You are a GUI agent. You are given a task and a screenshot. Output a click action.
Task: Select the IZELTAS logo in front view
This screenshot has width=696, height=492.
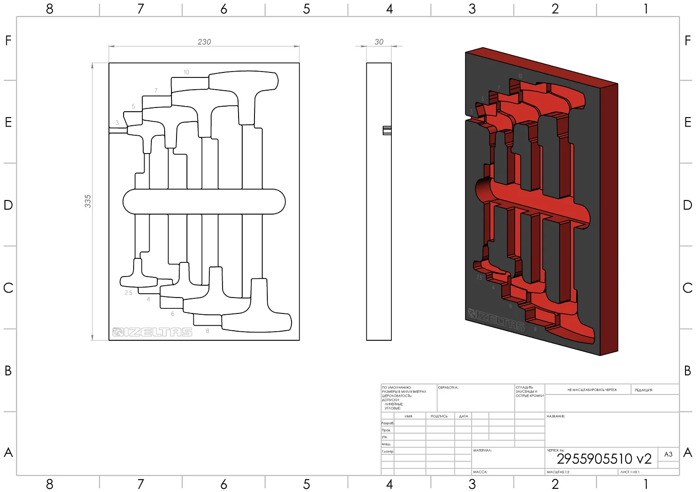[x=152, y=332]
